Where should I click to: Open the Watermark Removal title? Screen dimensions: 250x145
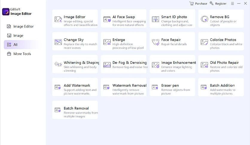click(x=129, y=85)
